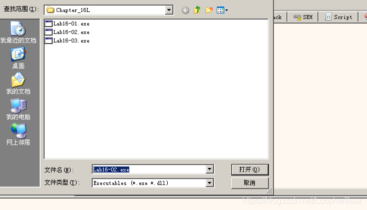The image size is (367, 210).
Task: Open My Computer (我的电脑) shortcut
Action: click(x=18, y=109)
